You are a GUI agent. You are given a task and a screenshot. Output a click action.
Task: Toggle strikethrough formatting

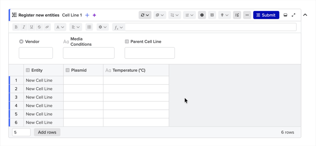coord(39,27)
